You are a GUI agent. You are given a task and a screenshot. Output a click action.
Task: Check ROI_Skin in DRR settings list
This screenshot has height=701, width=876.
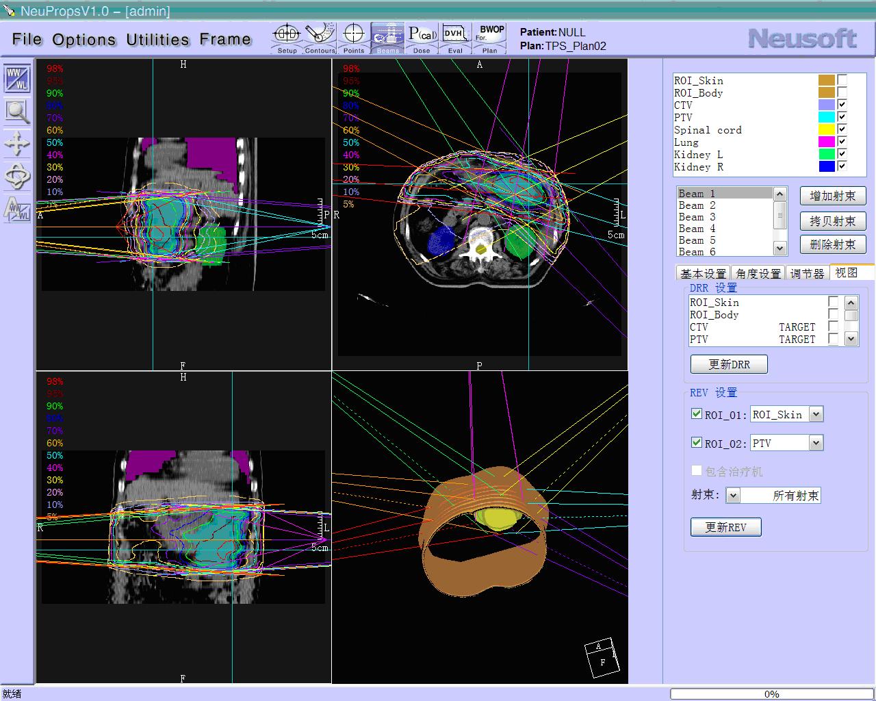[x=833, y=302]
